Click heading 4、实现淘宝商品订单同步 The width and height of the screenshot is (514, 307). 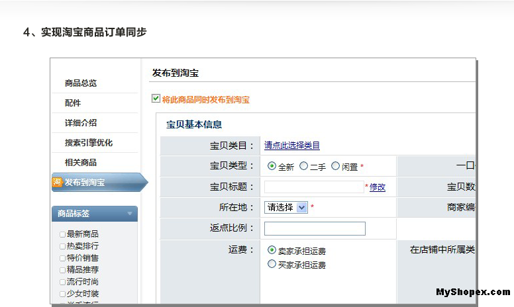(x=85, y=32)
